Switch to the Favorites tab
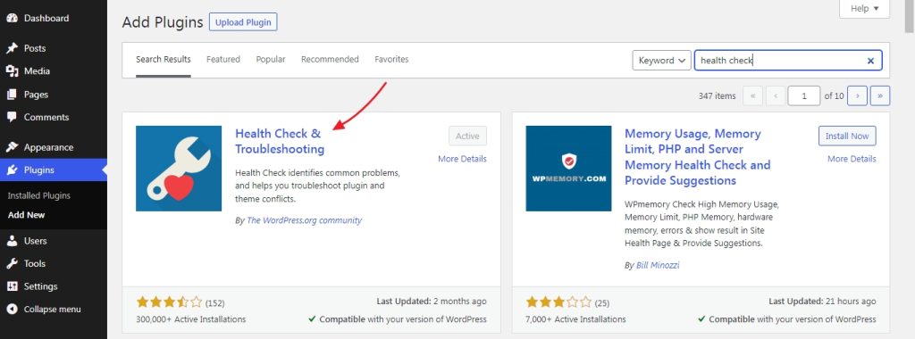The image size is (915, 339). click(x=391, y=60)
